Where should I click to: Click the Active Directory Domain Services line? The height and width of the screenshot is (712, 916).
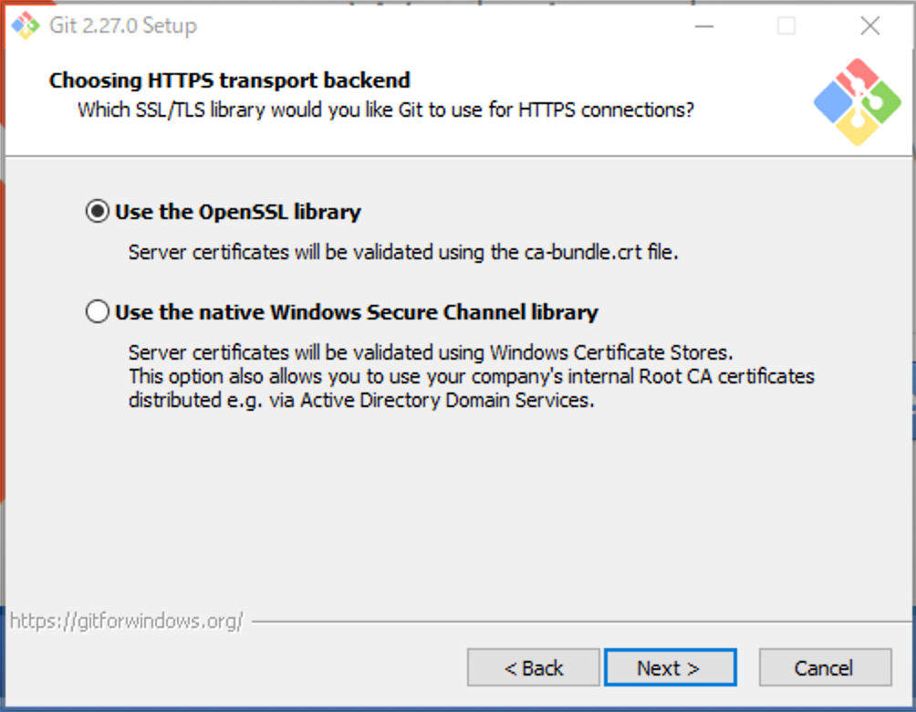pos(361,400)
